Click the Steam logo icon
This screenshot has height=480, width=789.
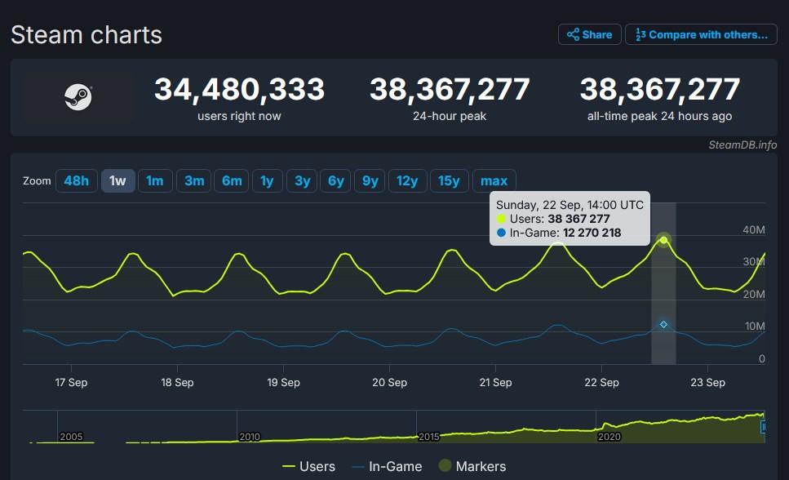click(x=78, y=97)
